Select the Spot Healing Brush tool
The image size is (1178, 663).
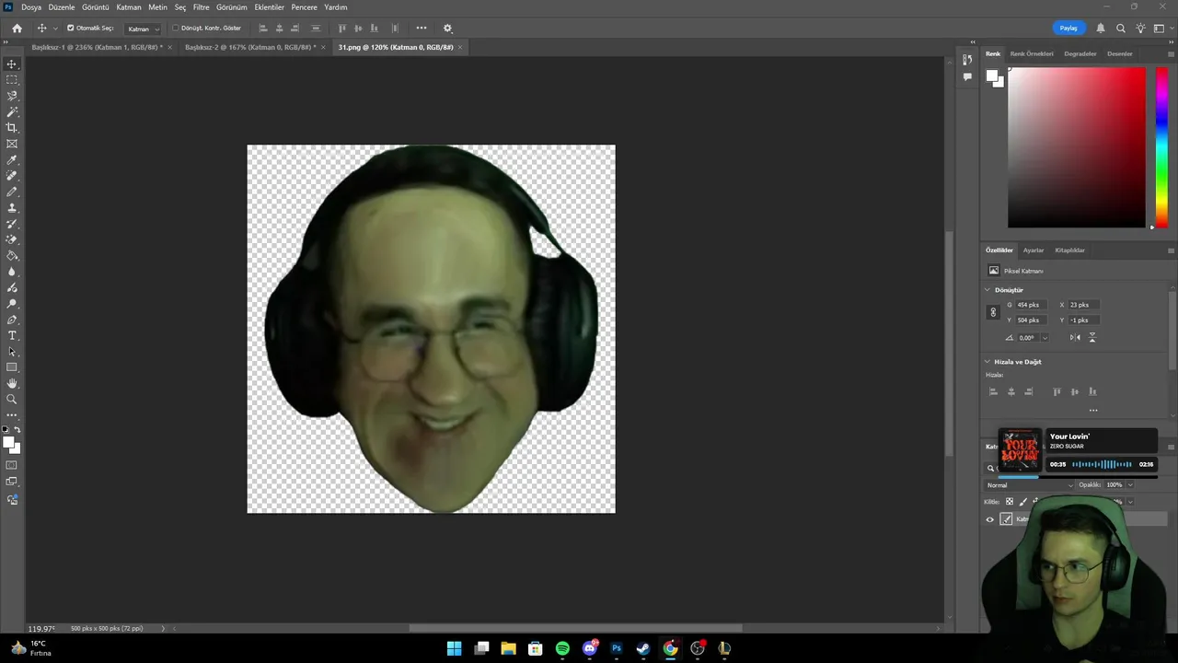point(12,176)
